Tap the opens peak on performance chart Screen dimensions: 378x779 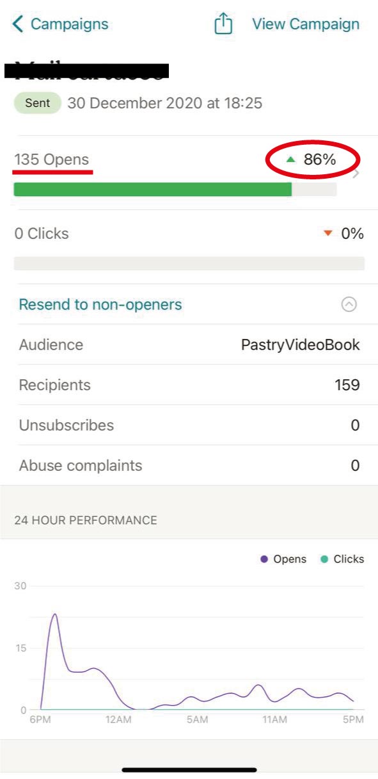(55, 614)
